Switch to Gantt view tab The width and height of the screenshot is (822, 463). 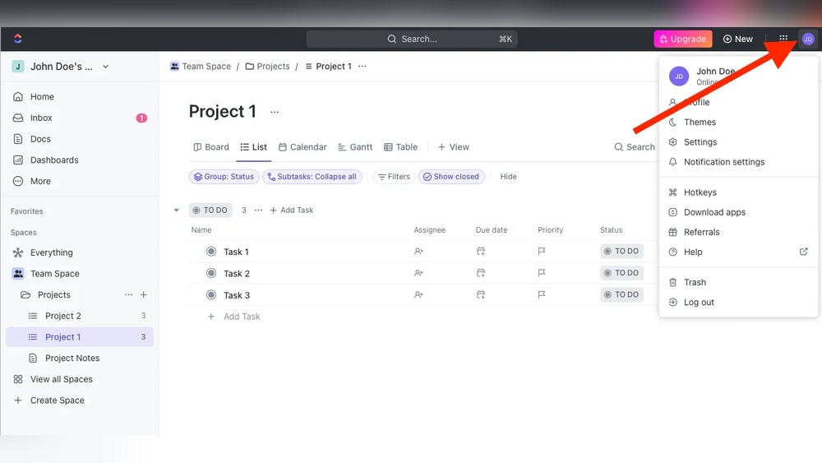(x=355, y=147)
